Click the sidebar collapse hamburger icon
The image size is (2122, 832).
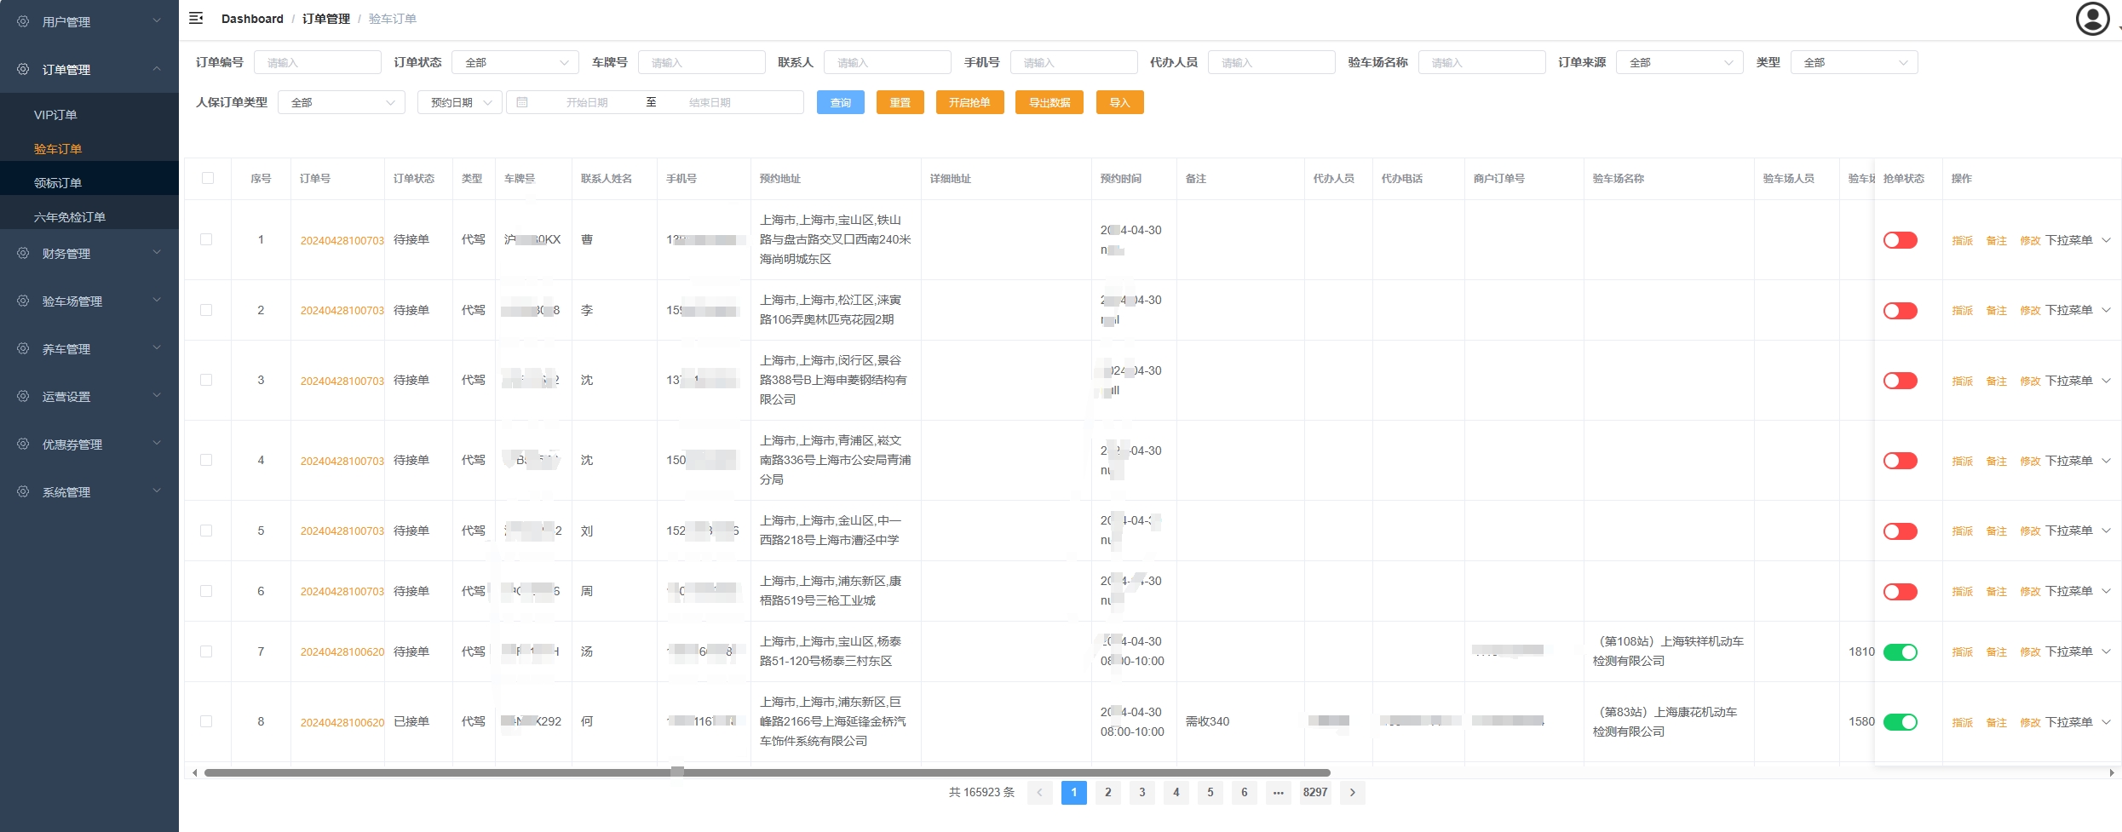[x=196, y=18]
